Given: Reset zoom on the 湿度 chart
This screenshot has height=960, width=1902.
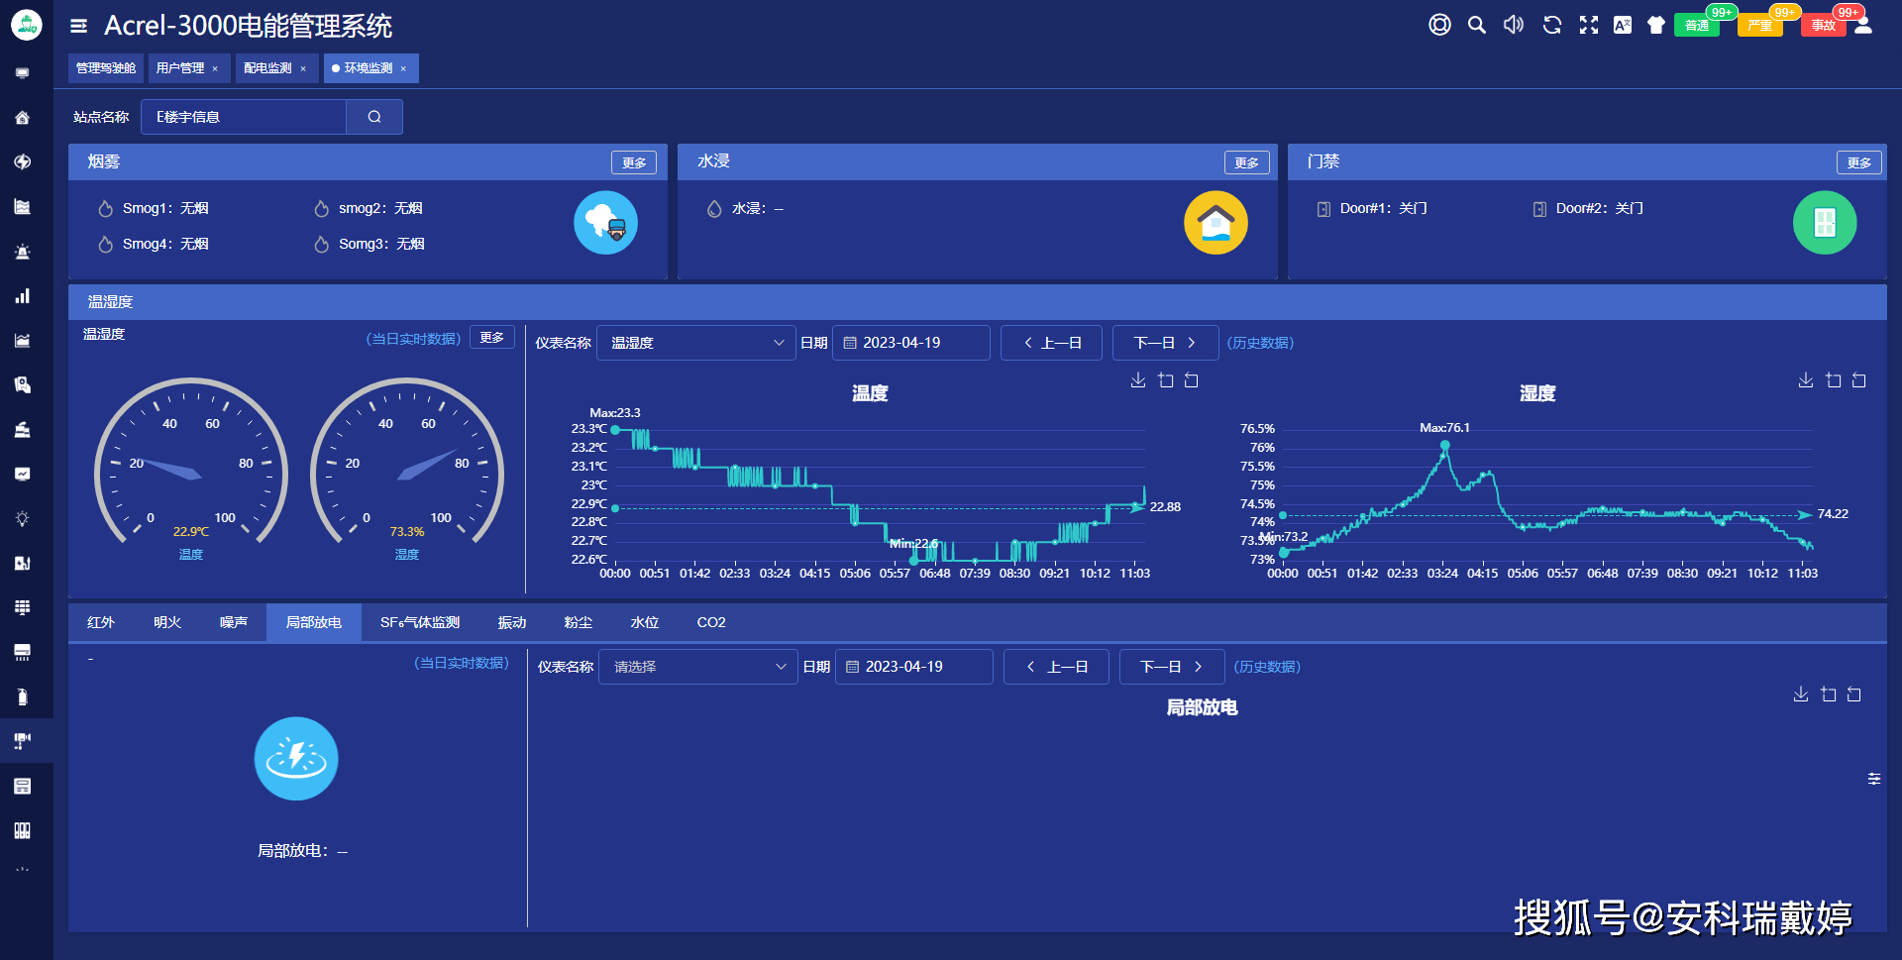Looking at the screenshot, I should 1859,380.
